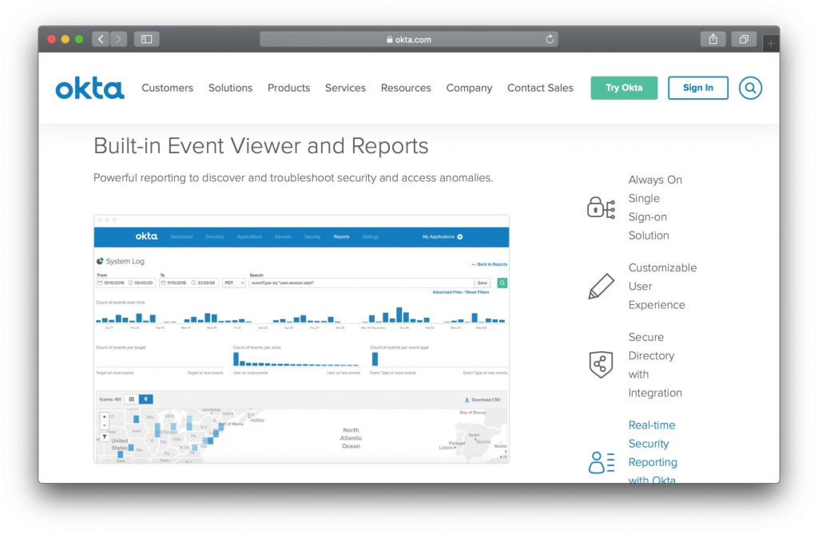This screenshot has width=818, height=534.
Task: Click the Download CSV link
Action: [x=482, y=400]
